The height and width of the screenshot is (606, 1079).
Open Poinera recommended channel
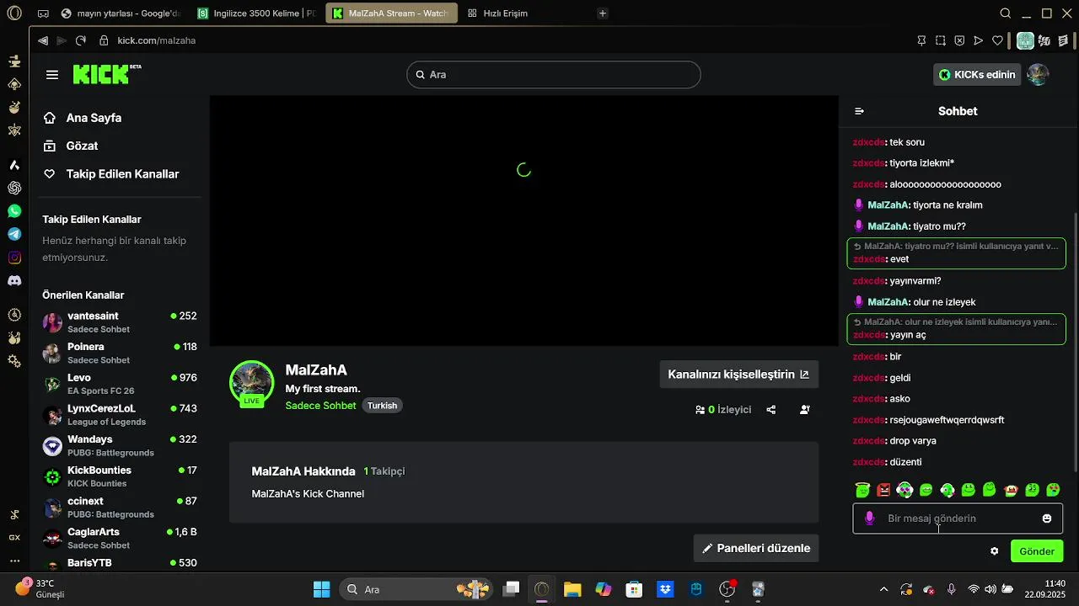coord(120,353)
